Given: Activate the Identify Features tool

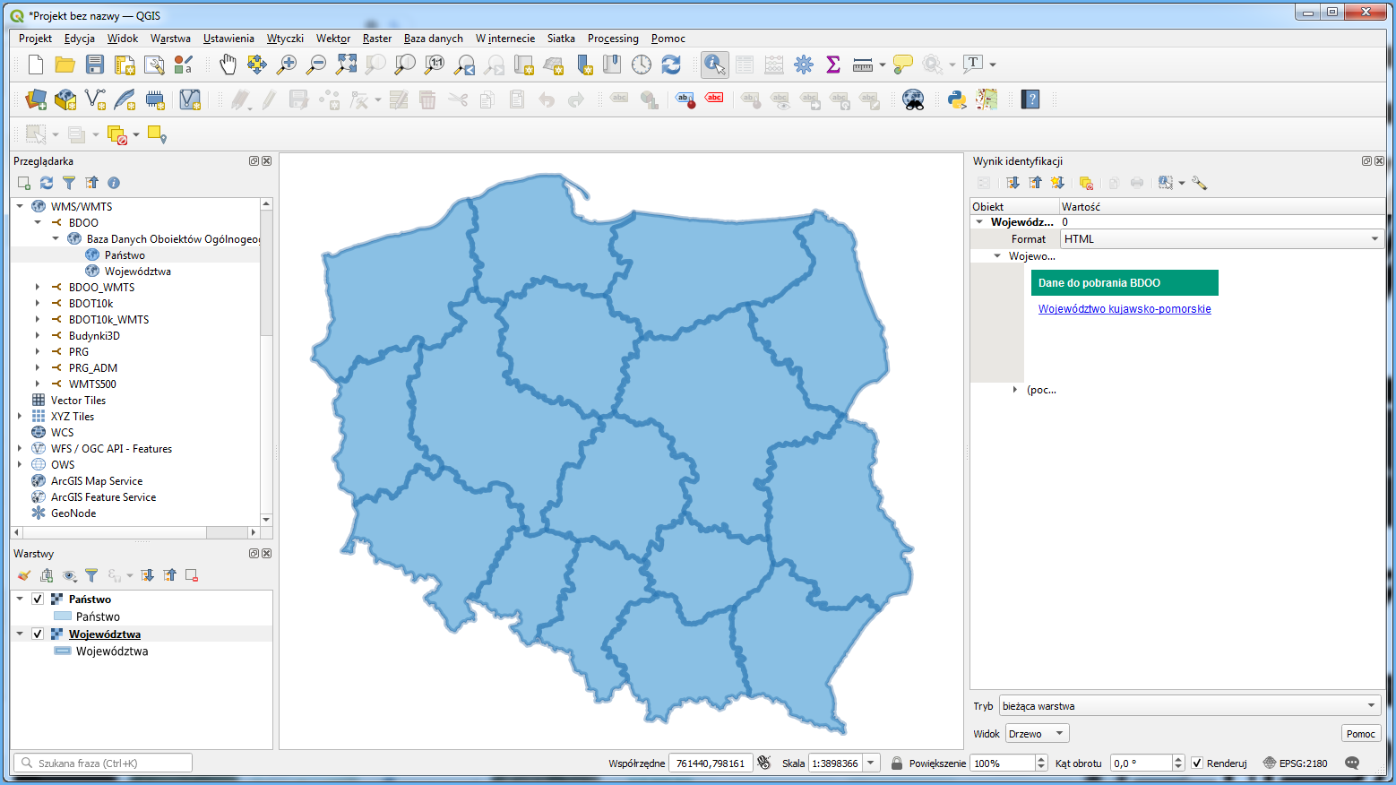Looking at the screenshot, I should 714,65.
